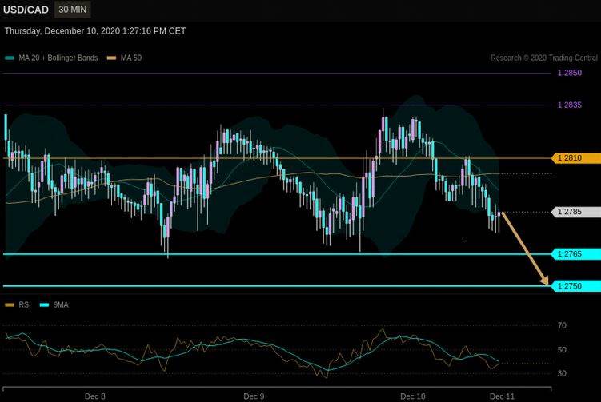Click the grey 1.2785 current price tag

point(576,212)
